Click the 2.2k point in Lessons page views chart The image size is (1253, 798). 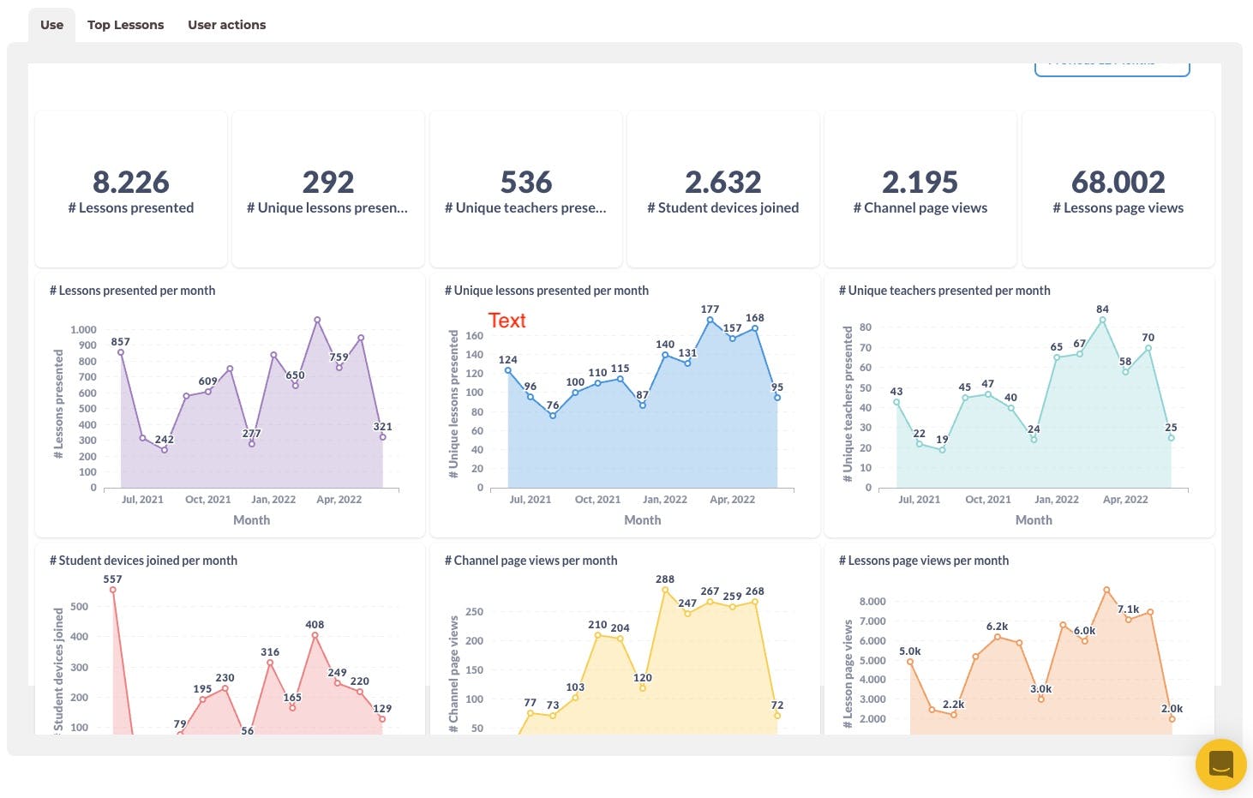tap(954, 715)
